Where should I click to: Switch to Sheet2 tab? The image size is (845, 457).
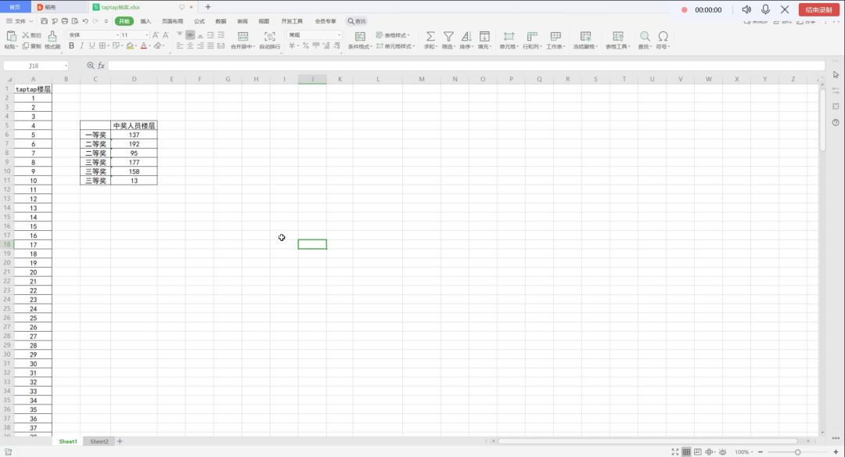coord(99,441)
